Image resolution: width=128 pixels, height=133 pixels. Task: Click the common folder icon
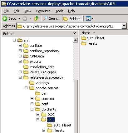click(38, 99)
